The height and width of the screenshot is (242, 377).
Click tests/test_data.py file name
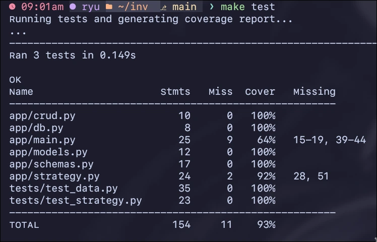pyautogui.click(x=64, y=189)
